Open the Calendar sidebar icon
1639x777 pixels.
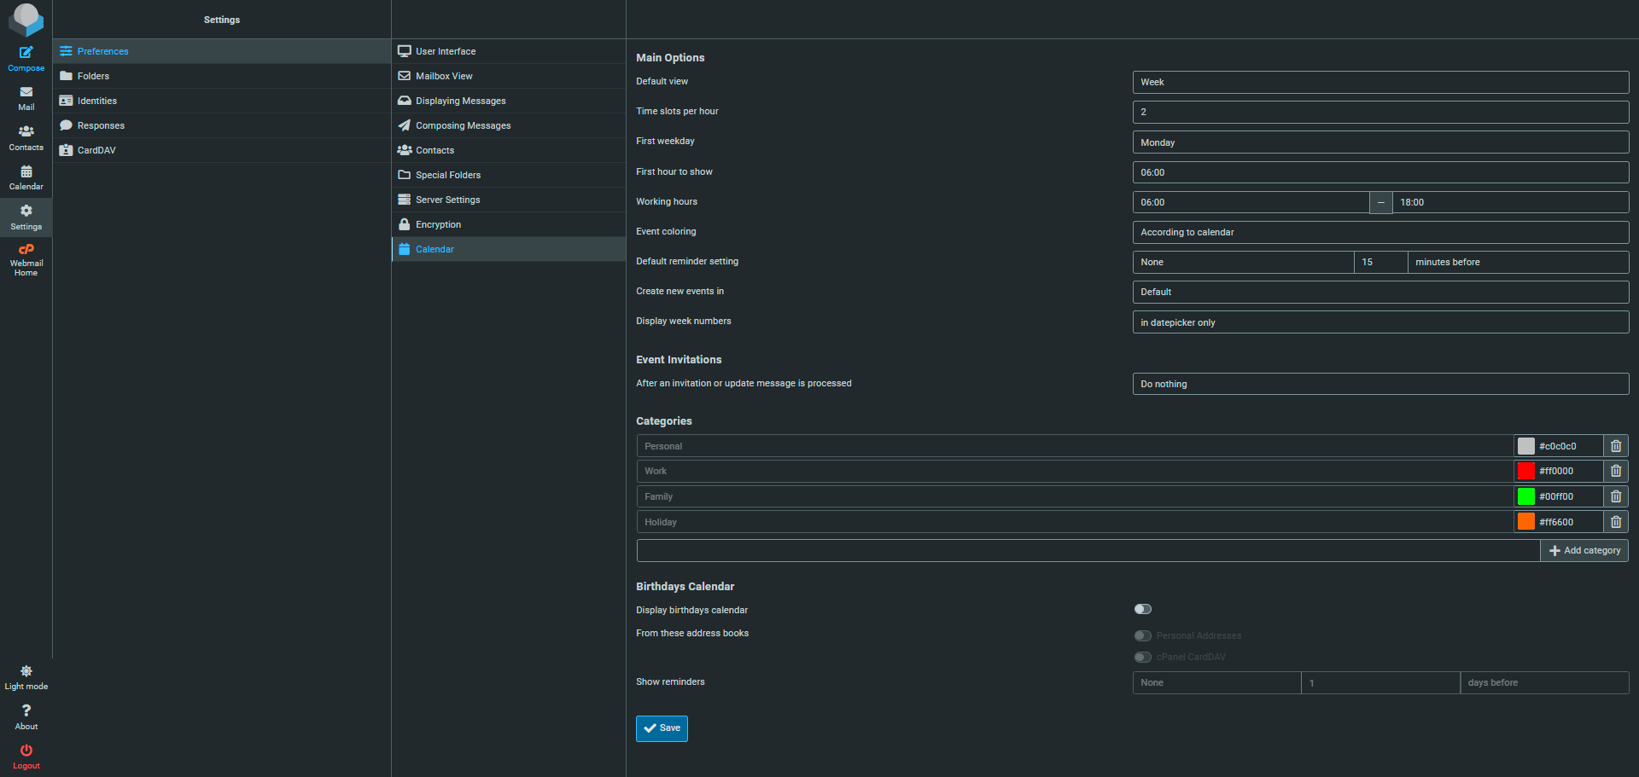point(26,177)
